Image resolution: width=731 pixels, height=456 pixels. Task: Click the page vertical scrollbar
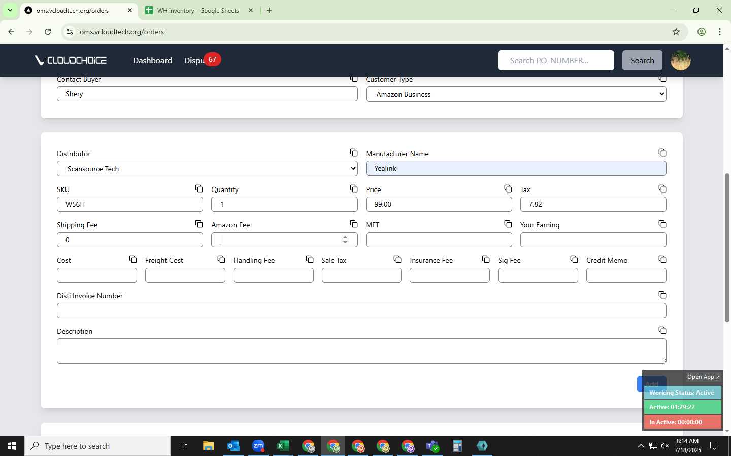click(x=727, y=248)
